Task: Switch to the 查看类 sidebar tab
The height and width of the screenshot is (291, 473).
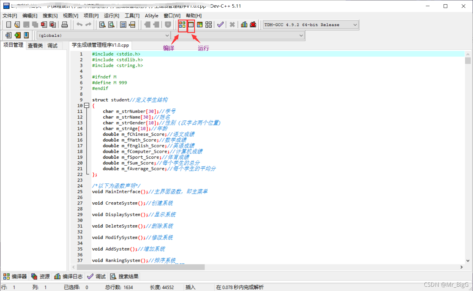Action: (35, 46)
